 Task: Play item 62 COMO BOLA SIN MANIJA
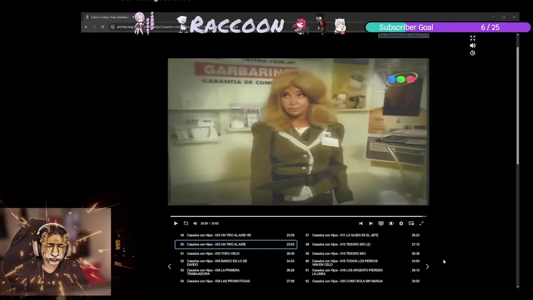361,281
